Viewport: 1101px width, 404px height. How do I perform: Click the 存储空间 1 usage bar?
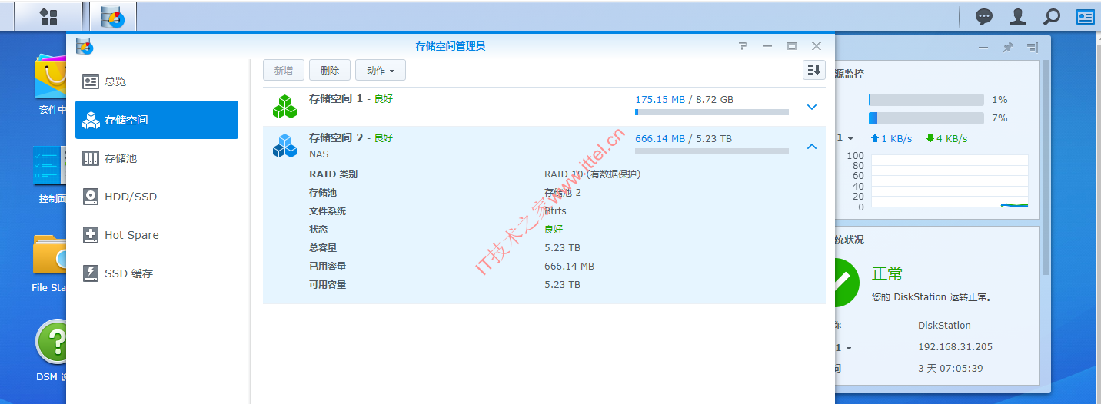pyautogui.click(x=712, y=112)
